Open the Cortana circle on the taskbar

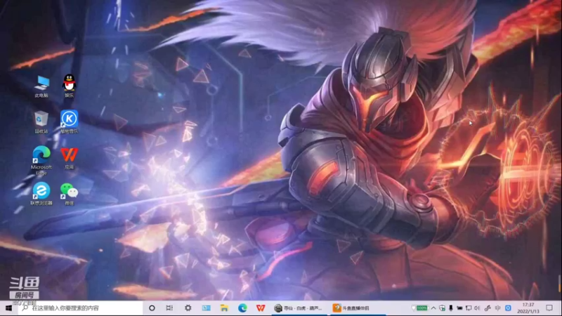point(152,308)
